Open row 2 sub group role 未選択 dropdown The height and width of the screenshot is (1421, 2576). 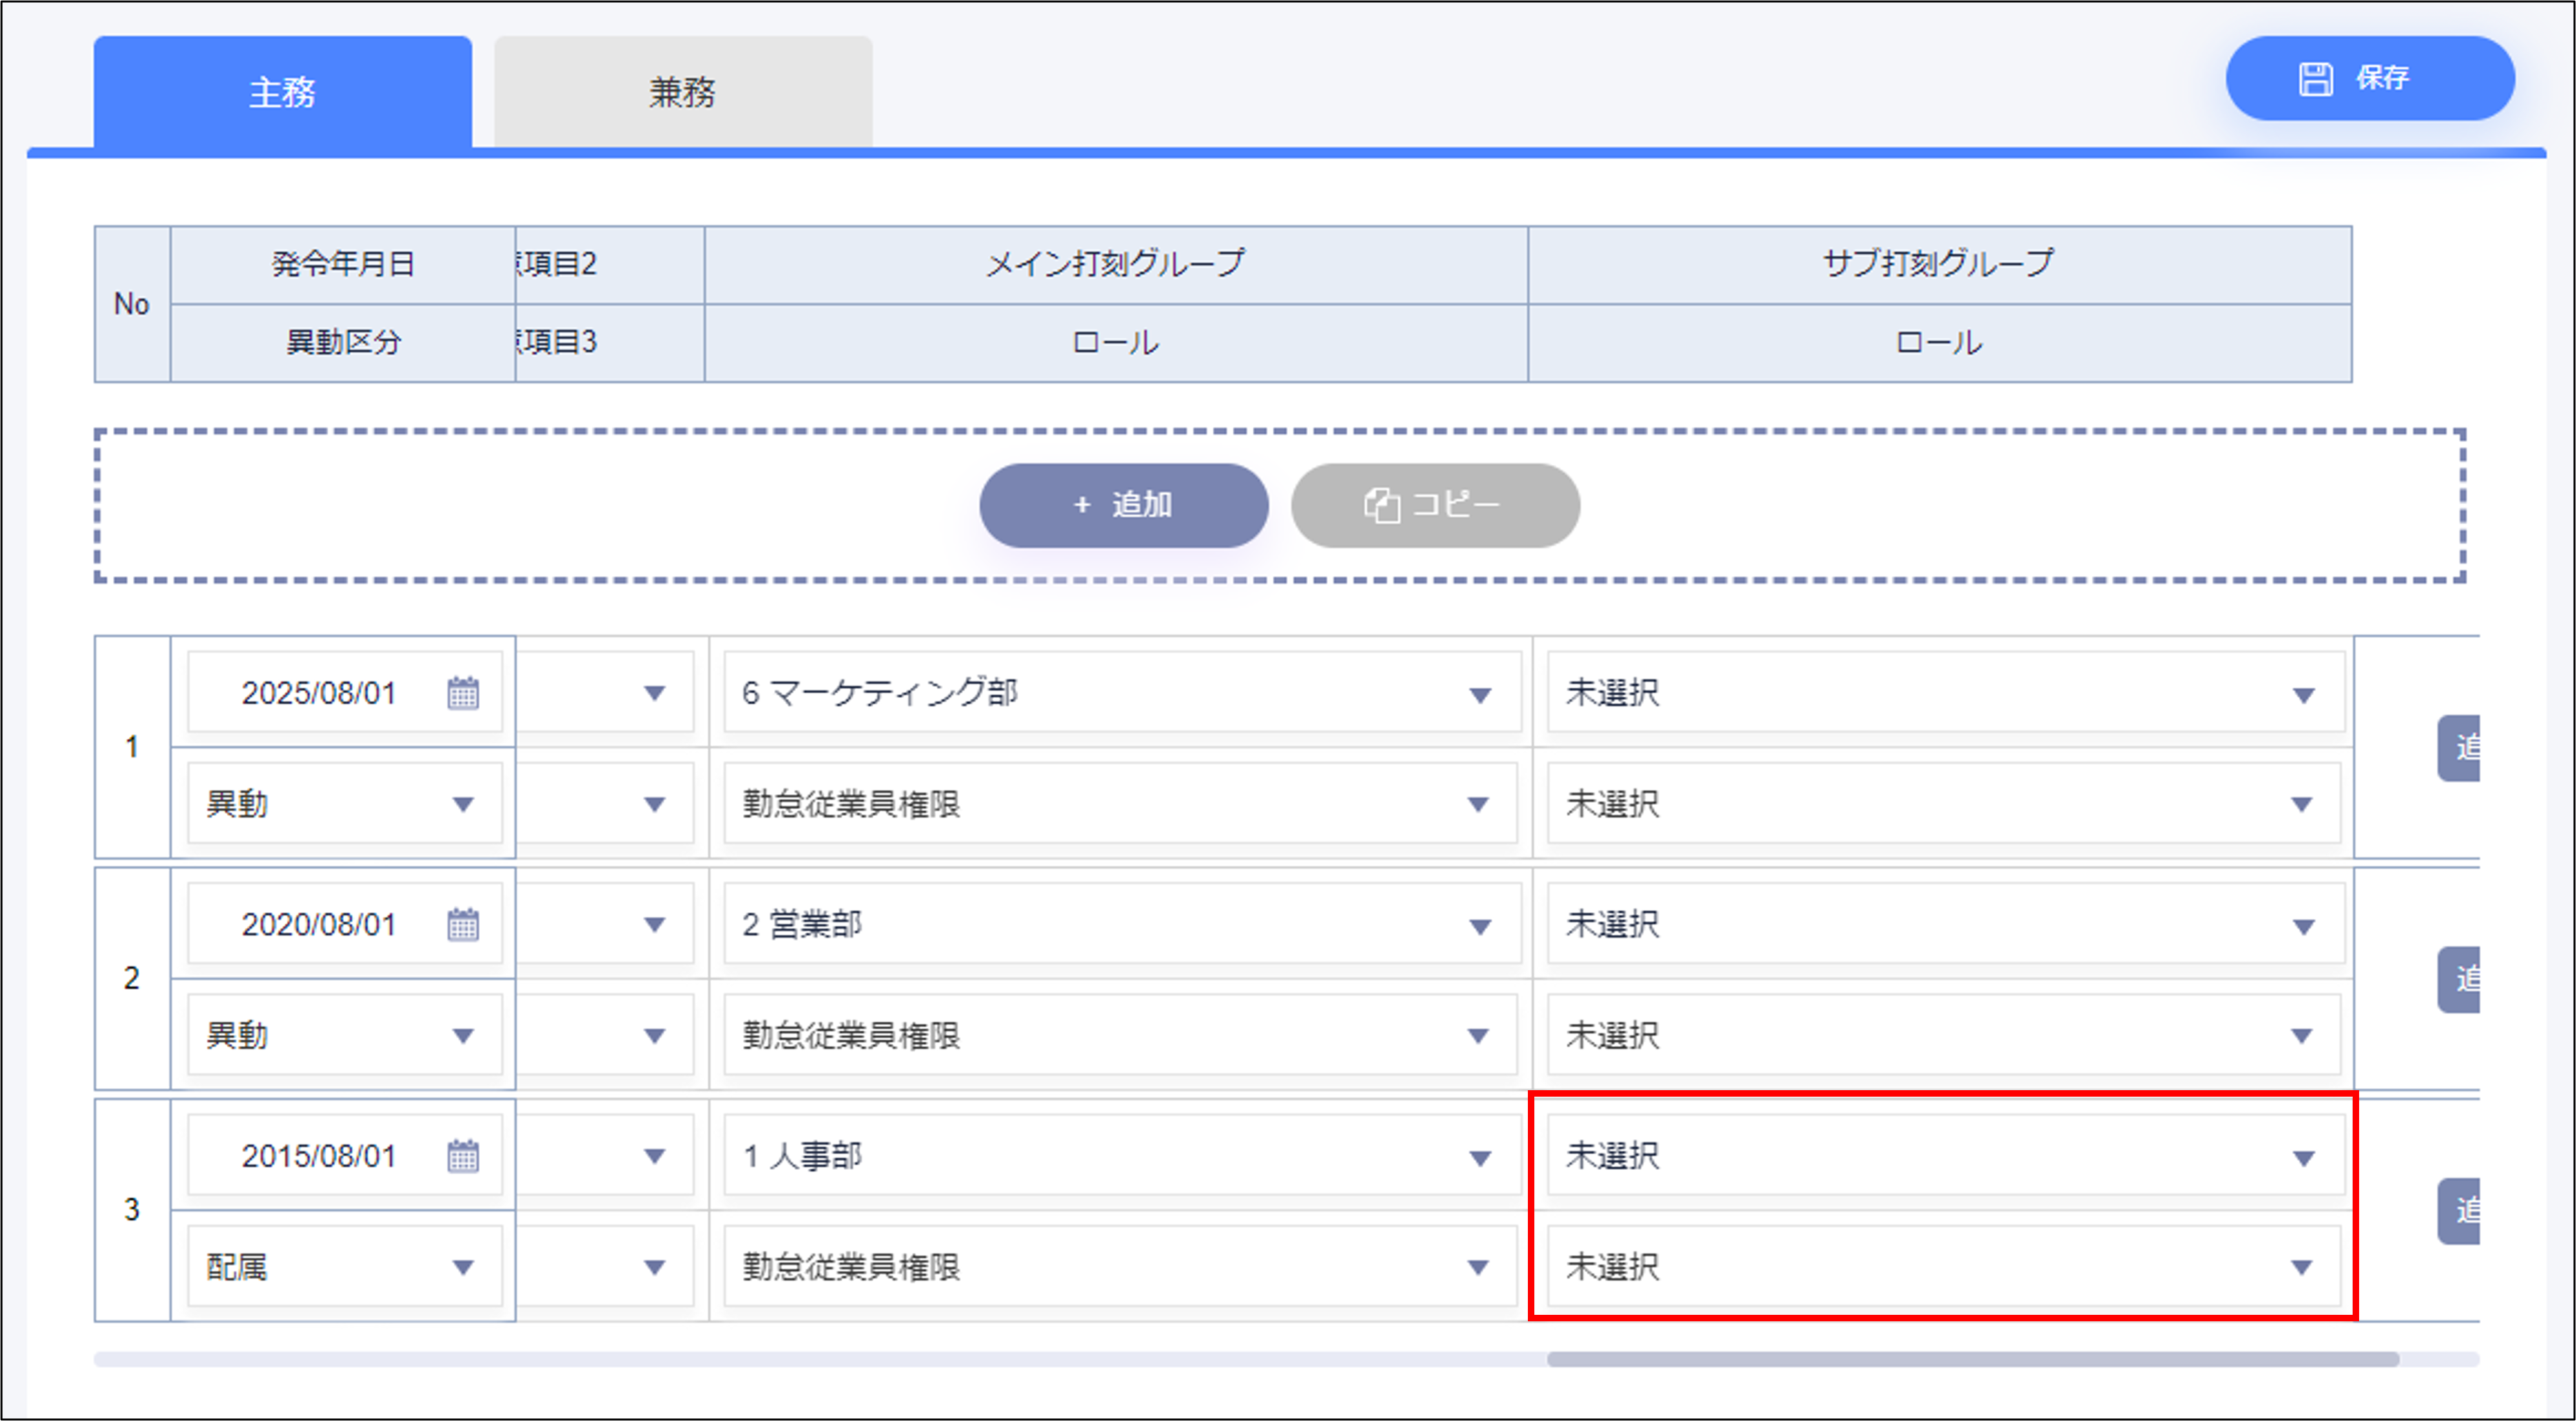1943,1036
